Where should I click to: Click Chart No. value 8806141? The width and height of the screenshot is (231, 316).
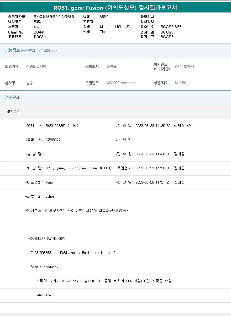pyautogui.click(x=39, y=32)
